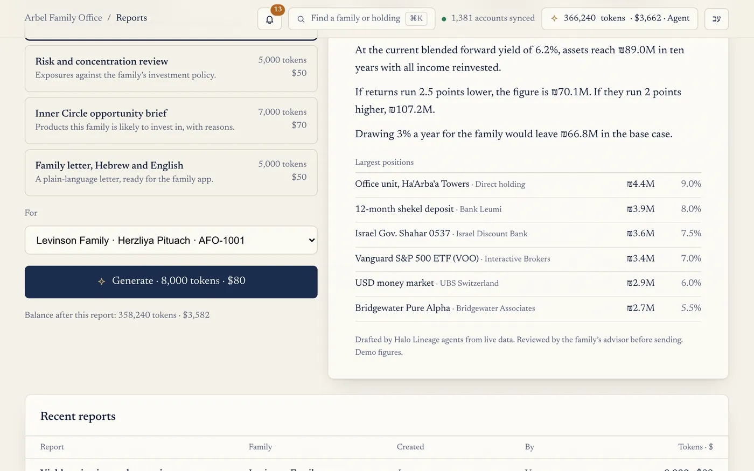The height and width of the screenshot is (471, 754).
Task: Click the search magnifier icon
Action: pyautogui.click(x=301, y=19)
